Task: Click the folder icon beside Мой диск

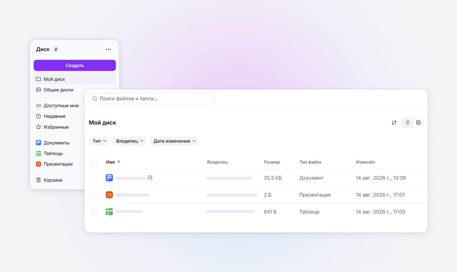Action: (39, 79)
